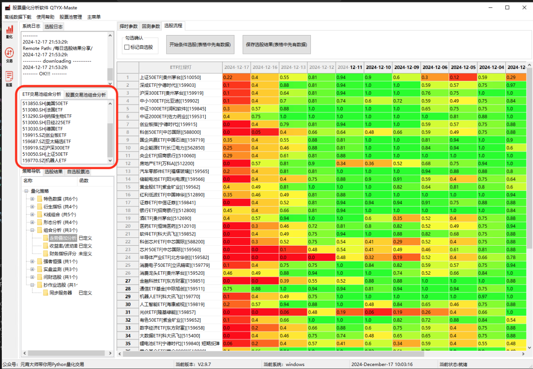
Task: Click row header 27 in the table
Action: pyautogui.click(x=128, y=281)
